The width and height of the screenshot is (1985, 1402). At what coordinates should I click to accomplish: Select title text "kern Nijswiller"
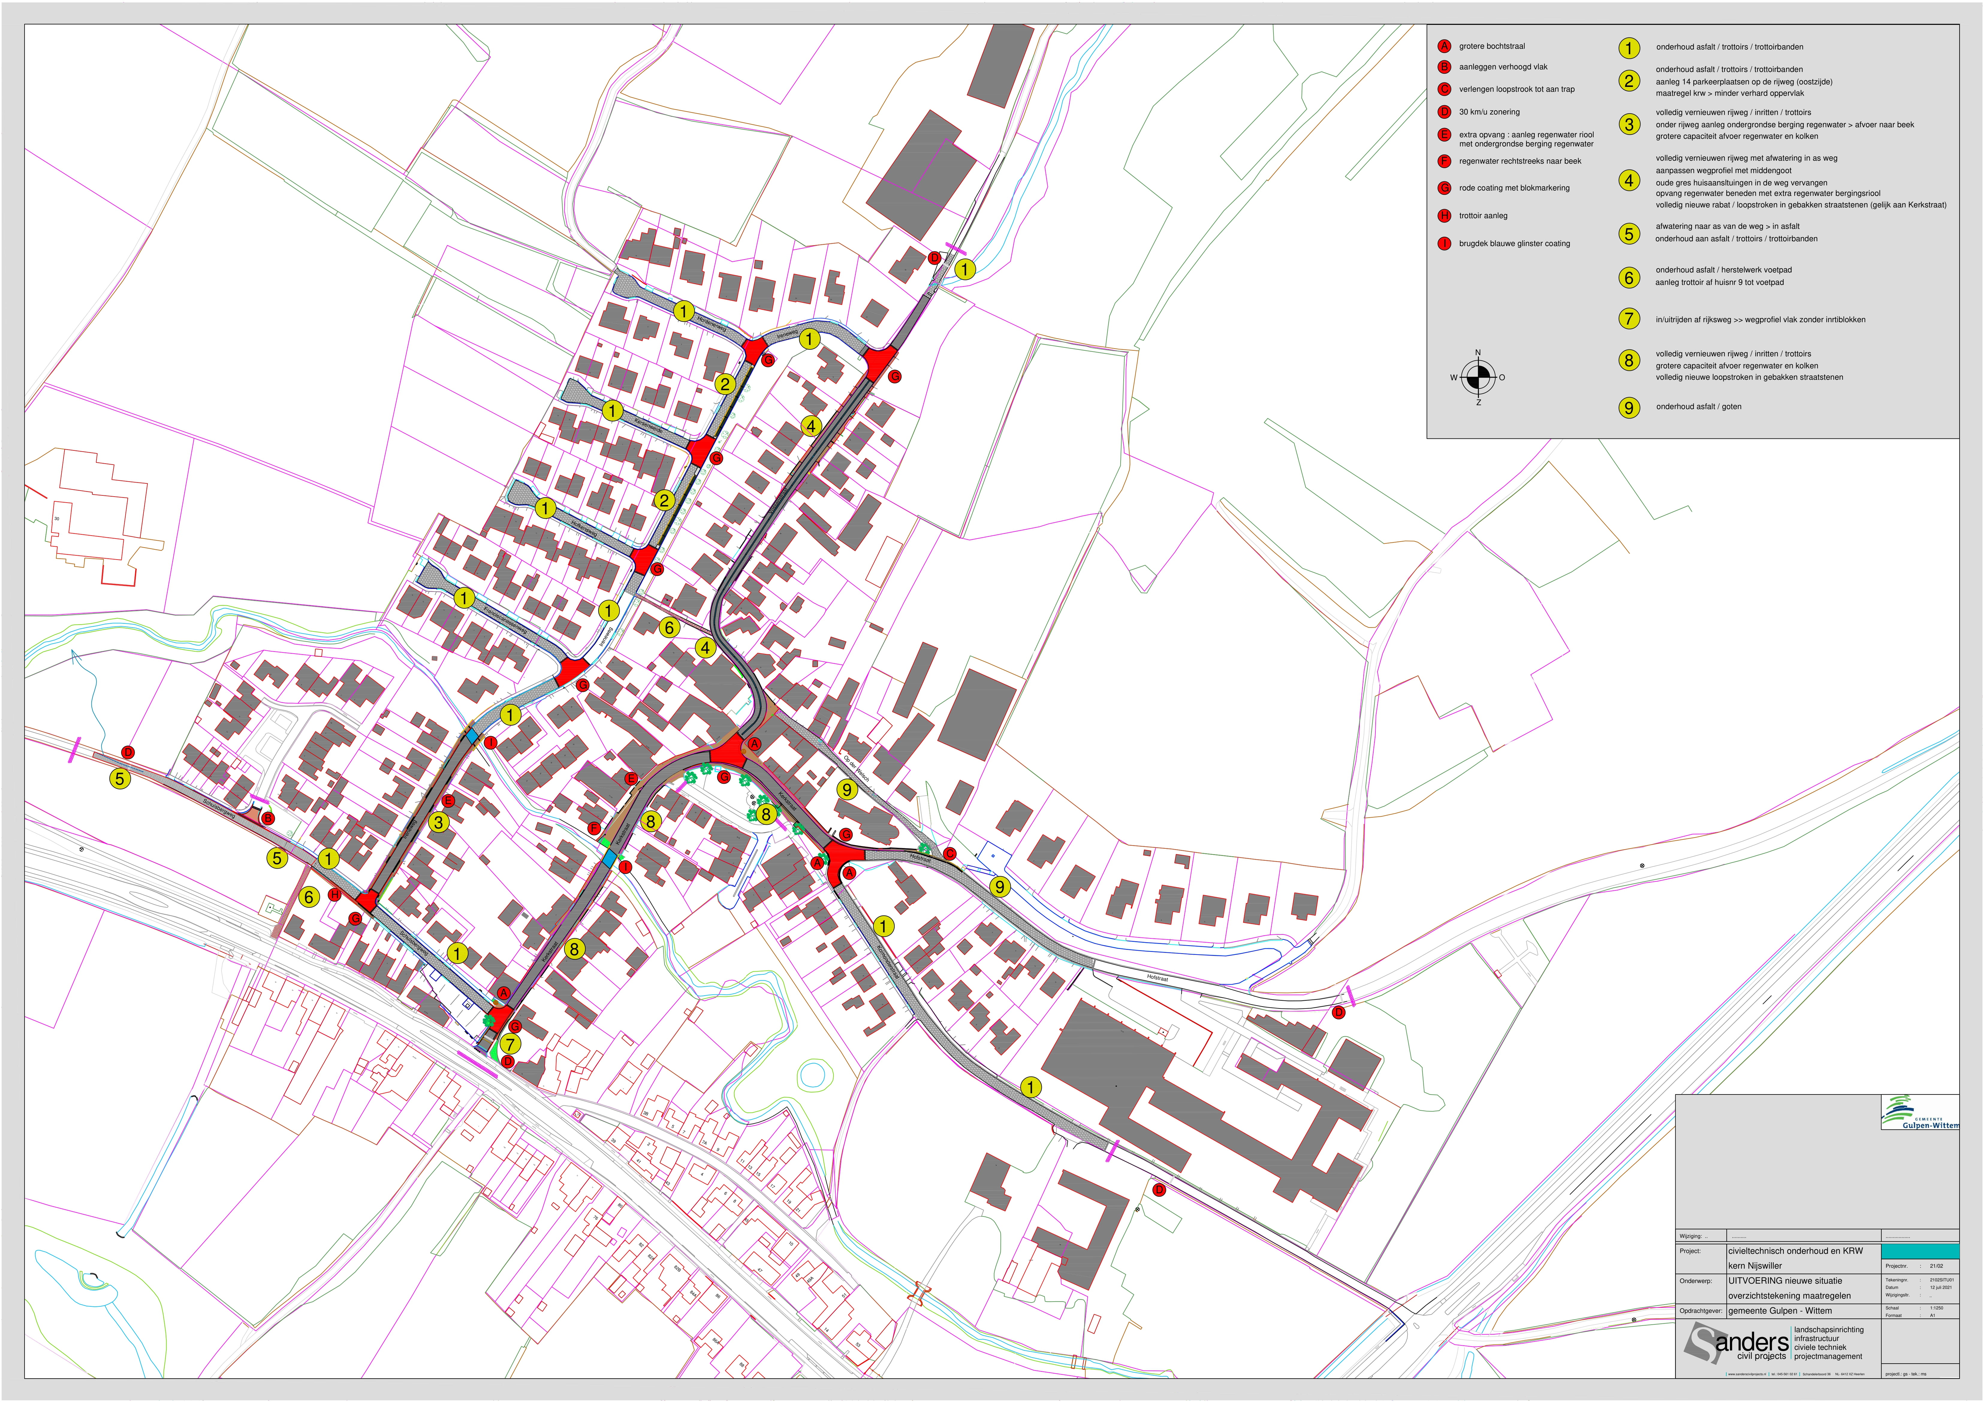click(1755, 1266)
